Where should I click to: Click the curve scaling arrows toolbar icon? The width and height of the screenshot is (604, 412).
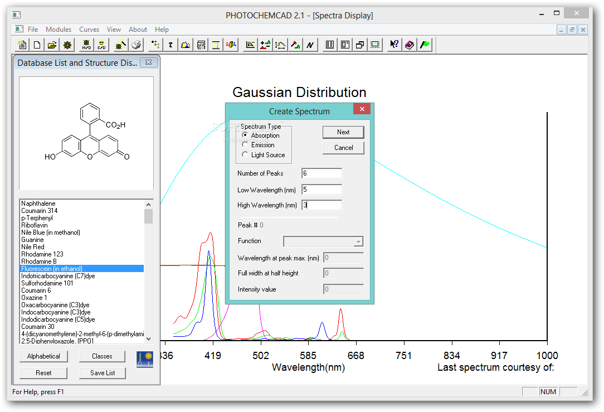(x=280, y=45)
